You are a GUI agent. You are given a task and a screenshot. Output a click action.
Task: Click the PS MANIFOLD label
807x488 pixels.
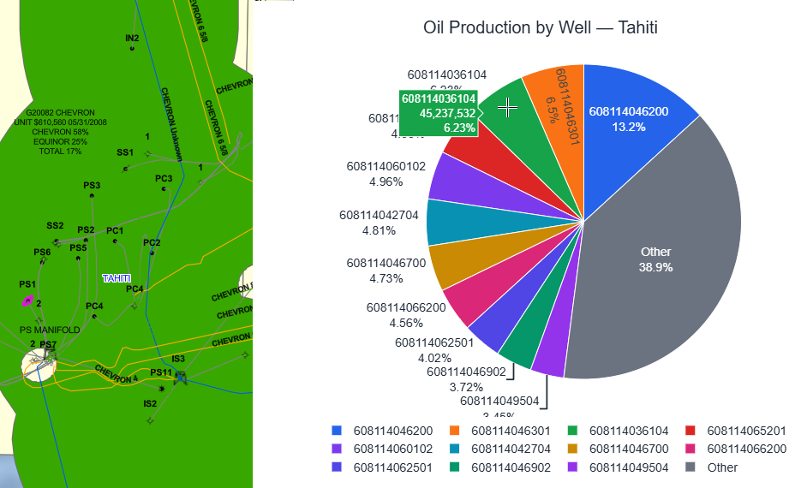(50, 330)
